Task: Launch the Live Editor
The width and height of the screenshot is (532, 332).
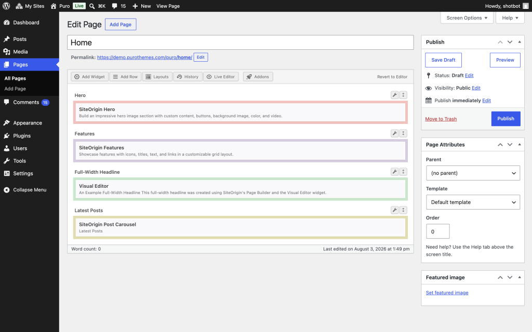Action: click(221, 77)
